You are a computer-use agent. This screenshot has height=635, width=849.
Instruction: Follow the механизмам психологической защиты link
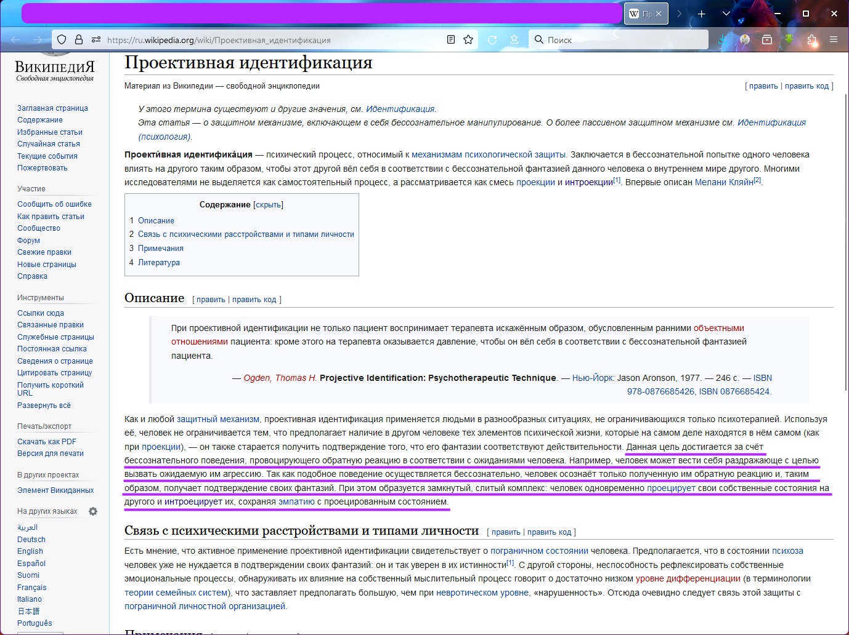coord(489,154)
